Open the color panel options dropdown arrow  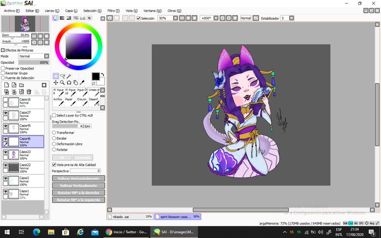[x=103, y=18]
